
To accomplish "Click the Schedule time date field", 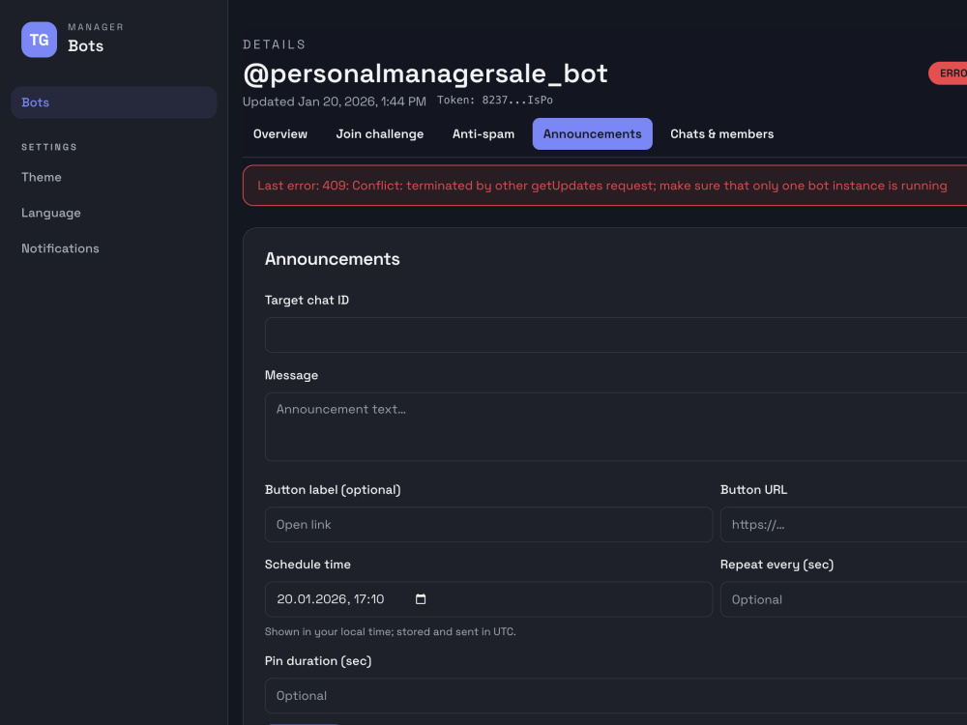I will pos(488,599).
